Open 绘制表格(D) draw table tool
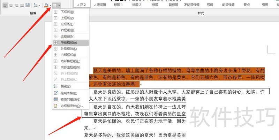Viewport: 279px width, 140px height. pyautogui.click(x=71, y=93)
